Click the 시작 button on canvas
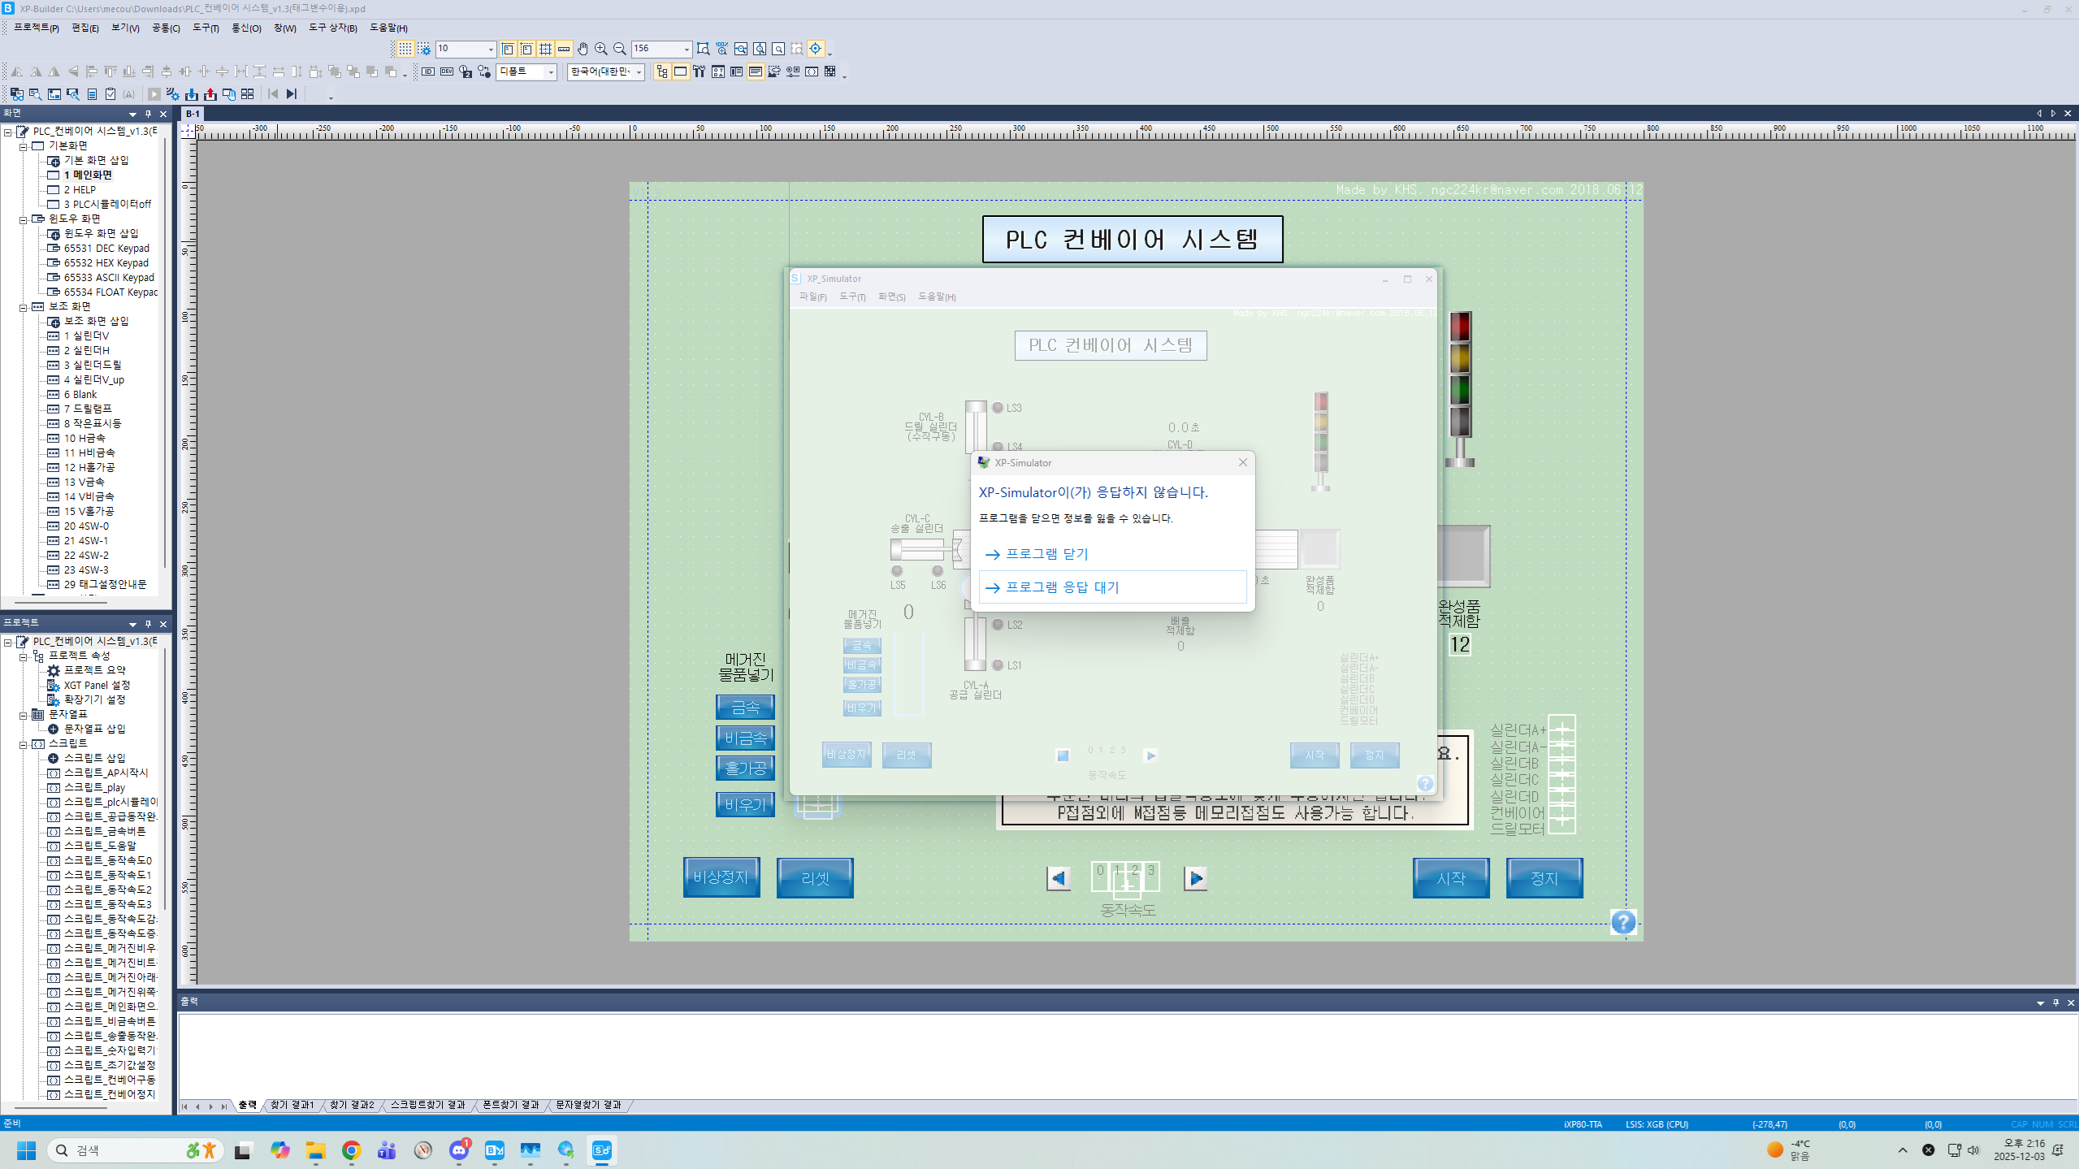Screen dimensions: 2079x1169 (x=1451, y=878)
